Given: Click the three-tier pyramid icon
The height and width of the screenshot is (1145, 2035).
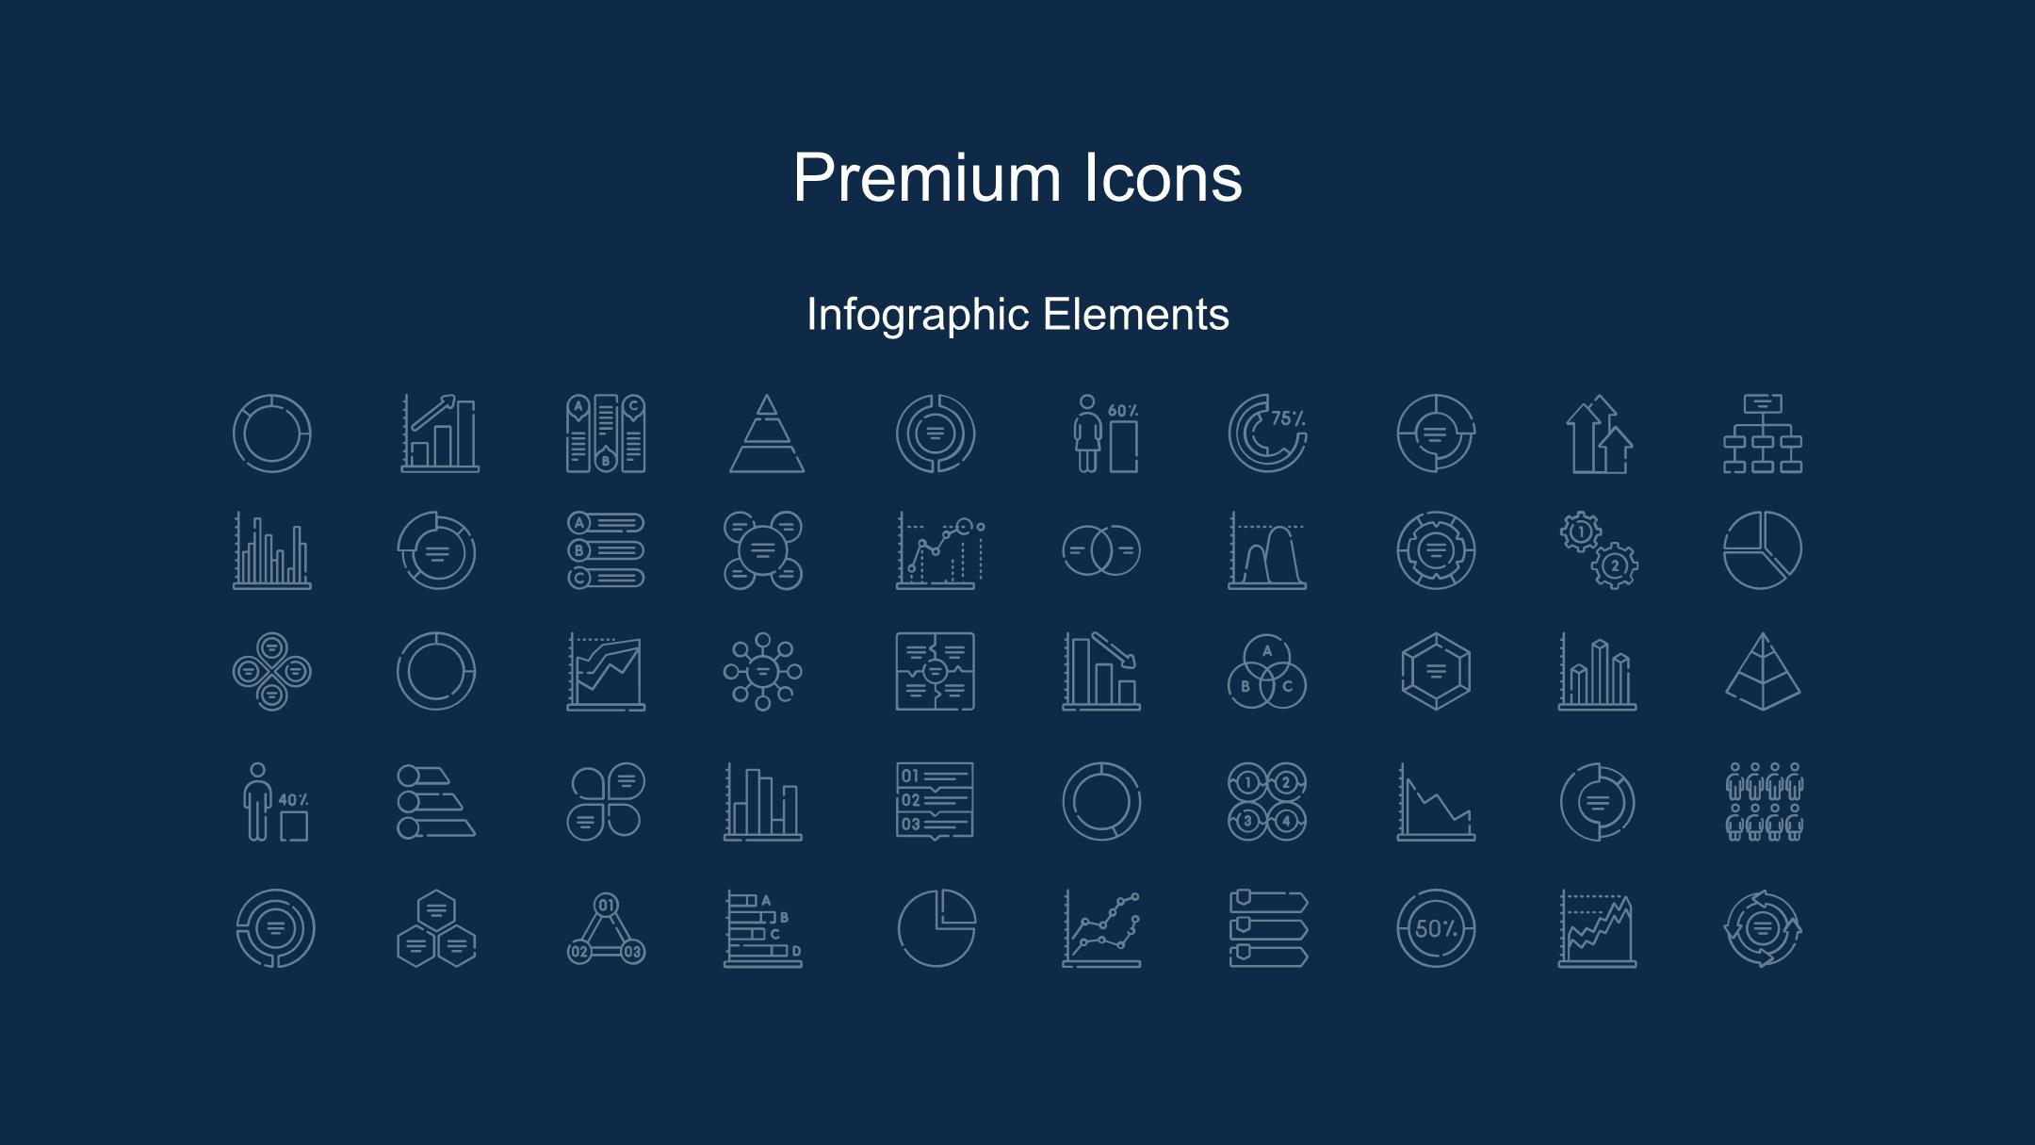Looking at the screenshot, I should click(x=767, y=433).
